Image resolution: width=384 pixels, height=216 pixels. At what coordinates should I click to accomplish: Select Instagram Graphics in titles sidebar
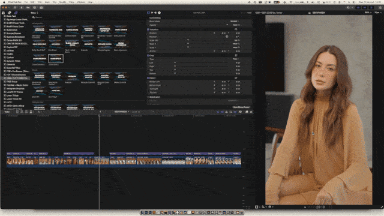tap(15, 89)
